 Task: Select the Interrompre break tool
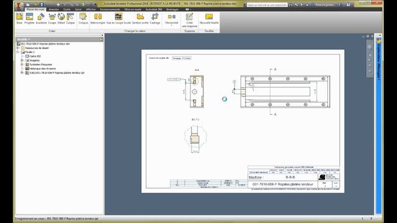(x=98, y=19)
